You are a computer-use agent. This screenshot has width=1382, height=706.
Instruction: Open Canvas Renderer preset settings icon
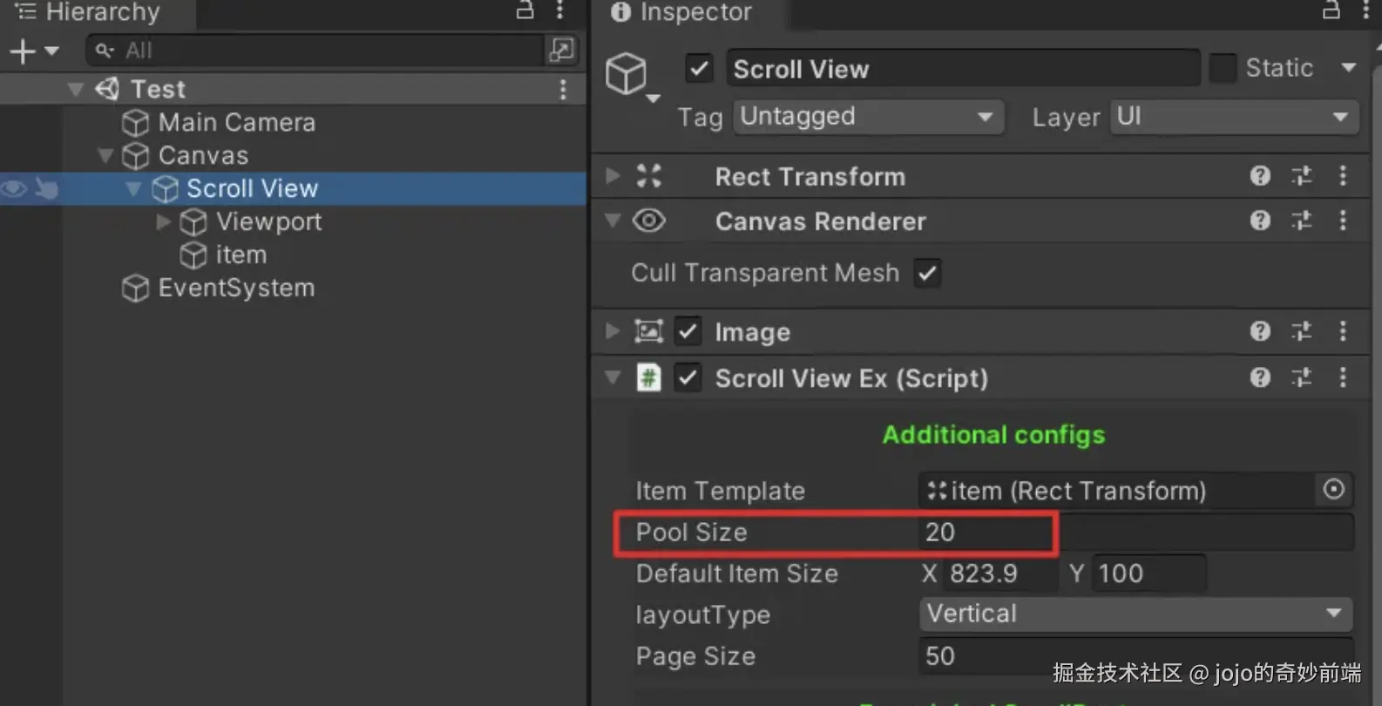[x=1301, y=221]
